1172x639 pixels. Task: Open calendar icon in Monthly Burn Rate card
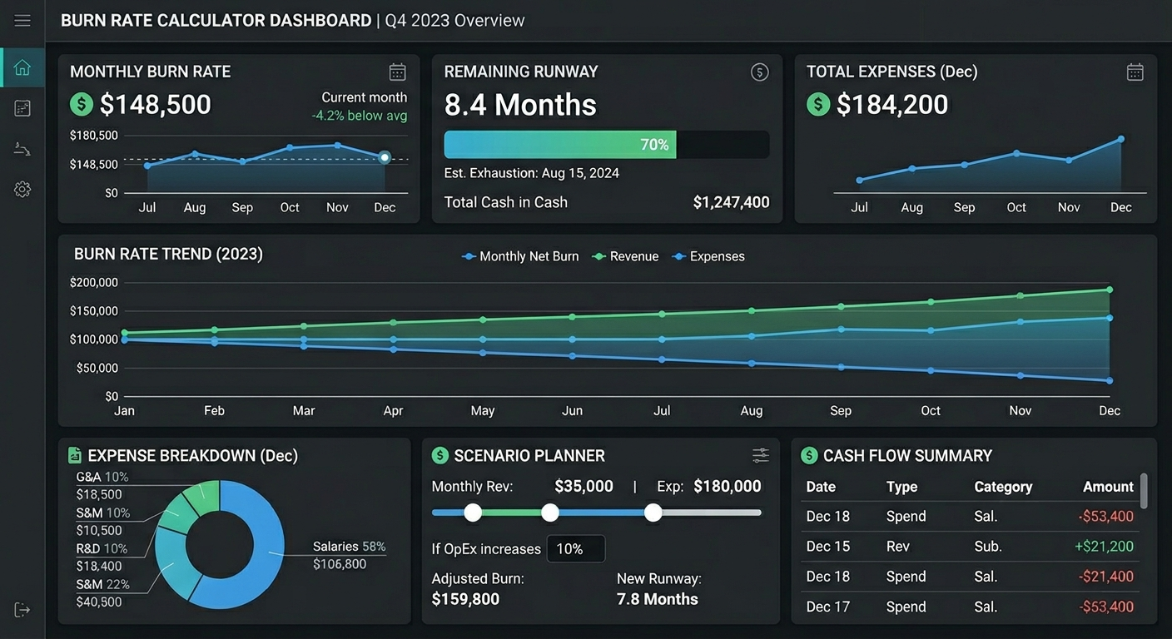point(398,72)
